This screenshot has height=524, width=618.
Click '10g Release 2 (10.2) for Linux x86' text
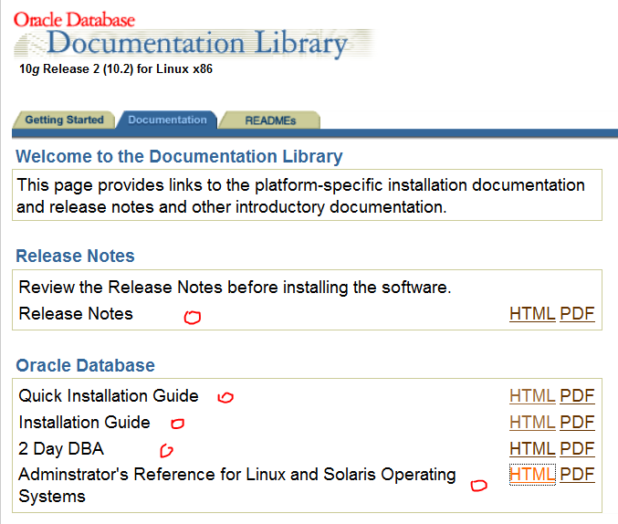(x=116, y=69)
